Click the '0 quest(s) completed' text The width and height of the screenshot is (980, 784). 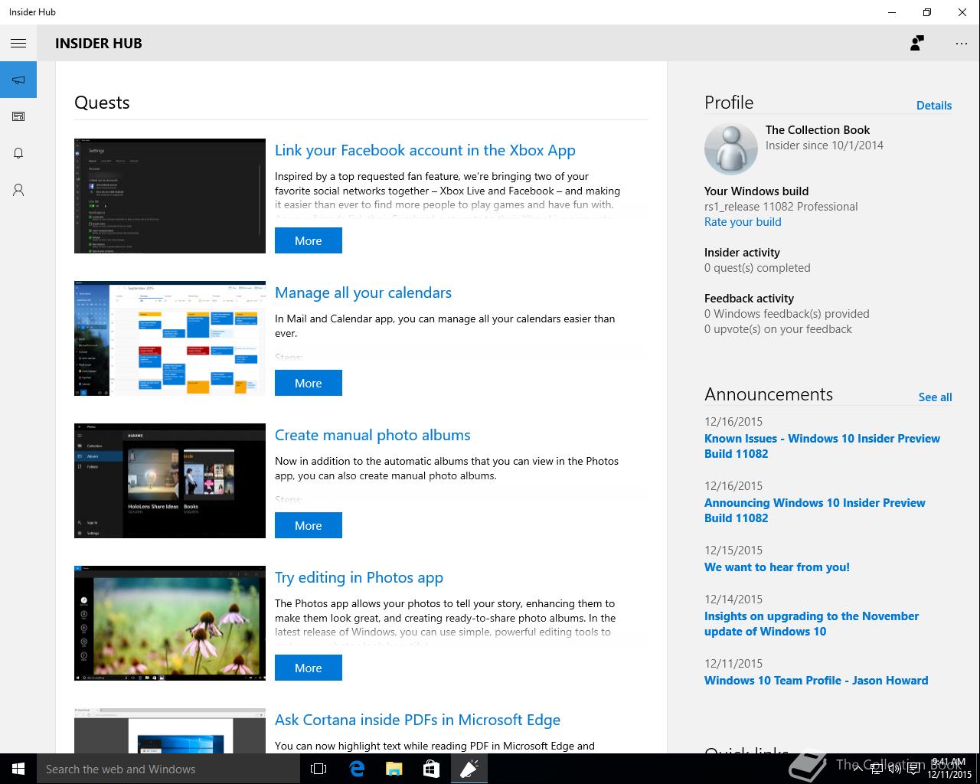[x=757, y=268]
